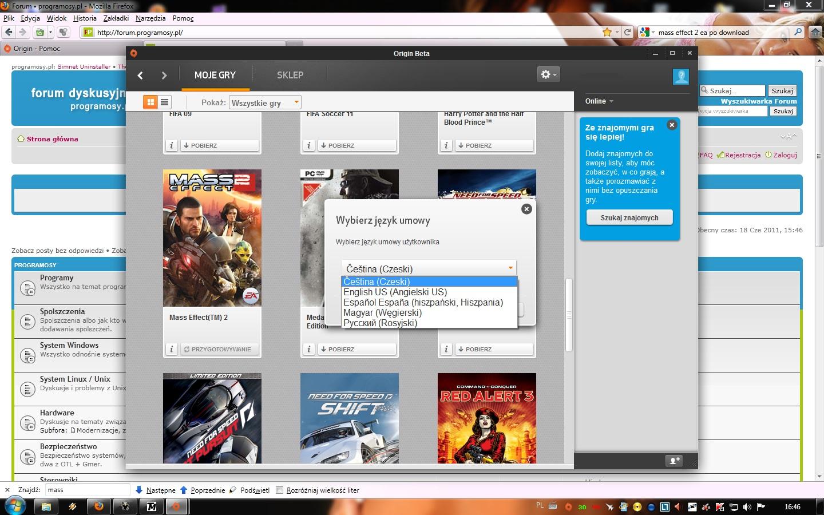Screen dimensions: 824x515
Task: Open the Strona główna forum link
Action: (x=52, y=139)
